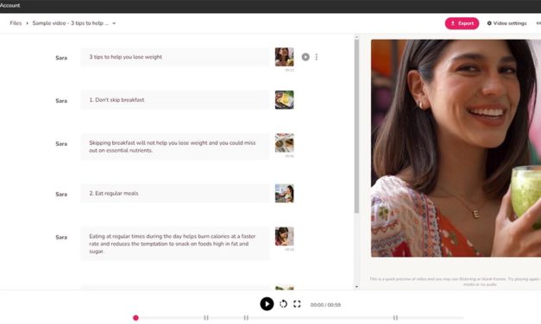Edit text '3 tips to help you lose weight'
The height and width of the screenshot is (324, 541).
click(x=175, y=57)
